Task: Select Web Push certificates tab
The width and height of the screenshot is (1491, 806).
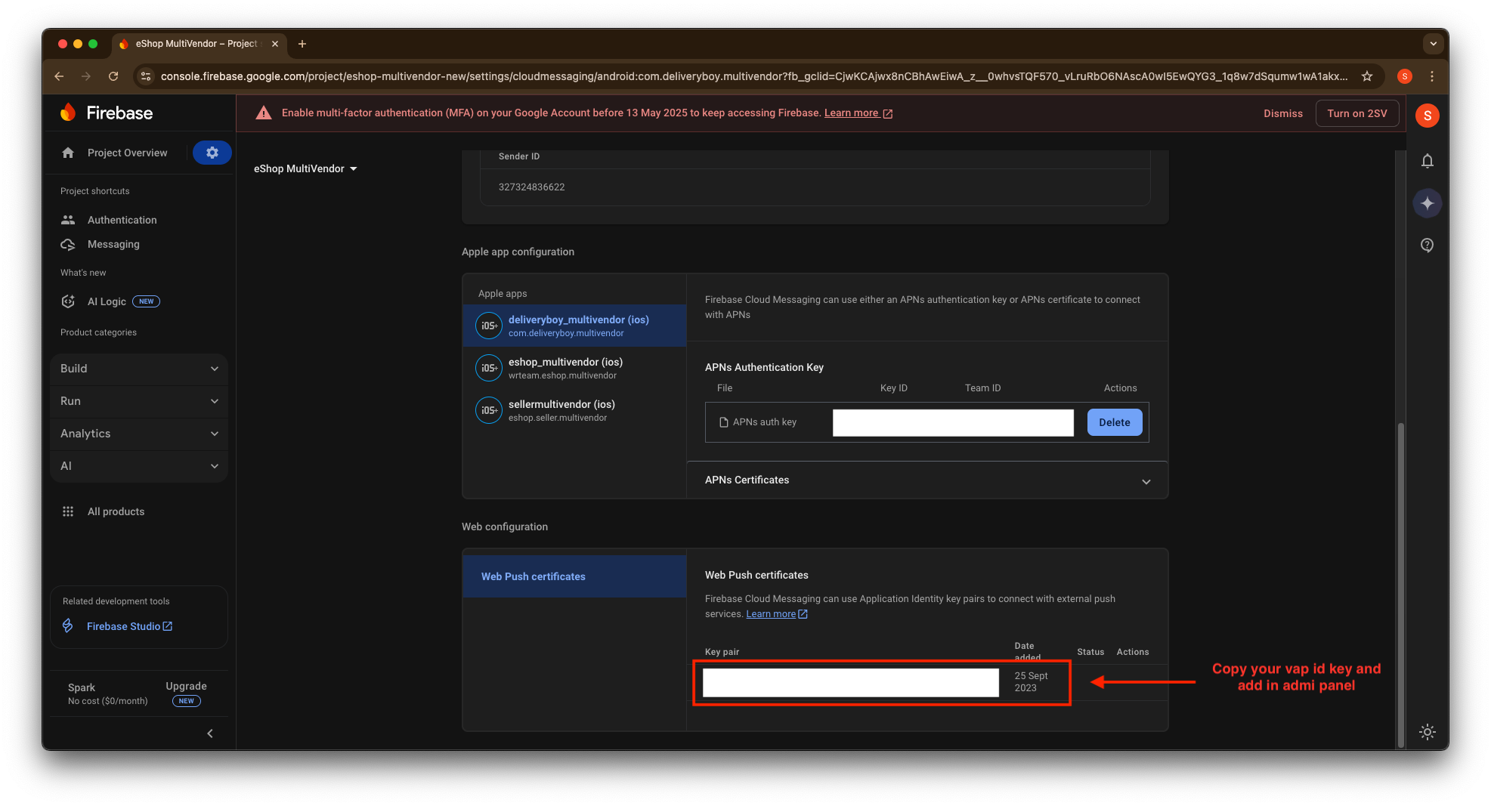Action: (574, 576)
